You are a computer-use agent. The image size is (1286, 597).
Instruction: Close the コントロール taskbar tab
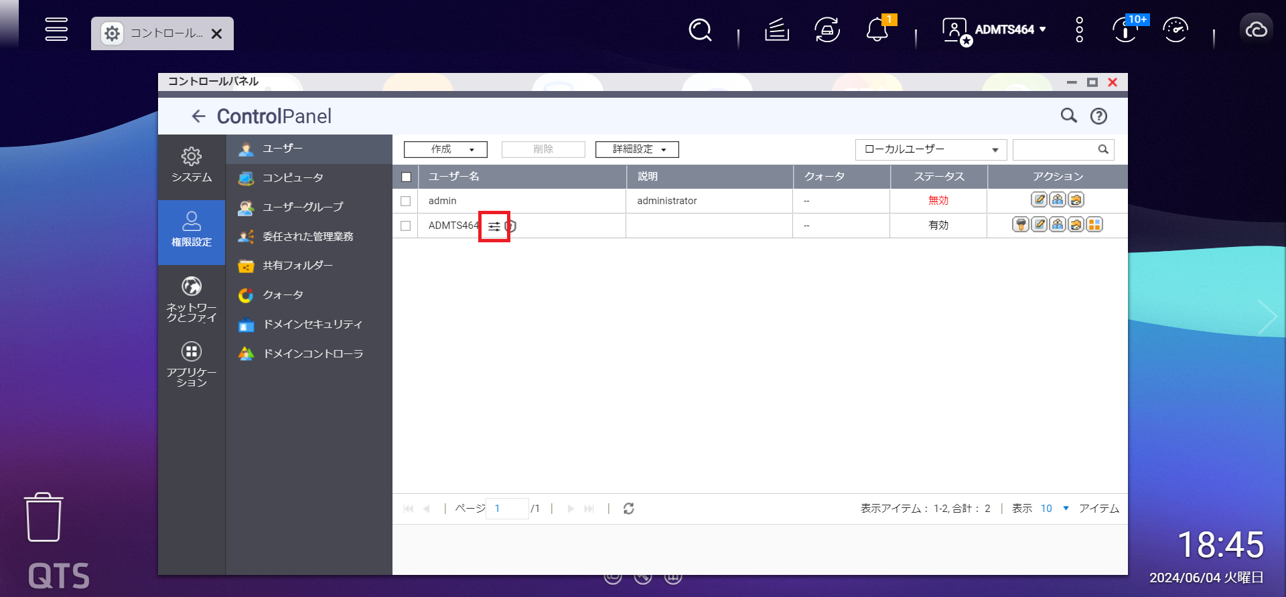point(216,33)
